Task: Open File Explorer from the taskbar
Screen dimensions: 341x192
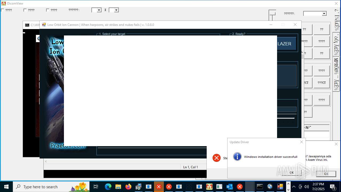Action: tap(118, 187)
